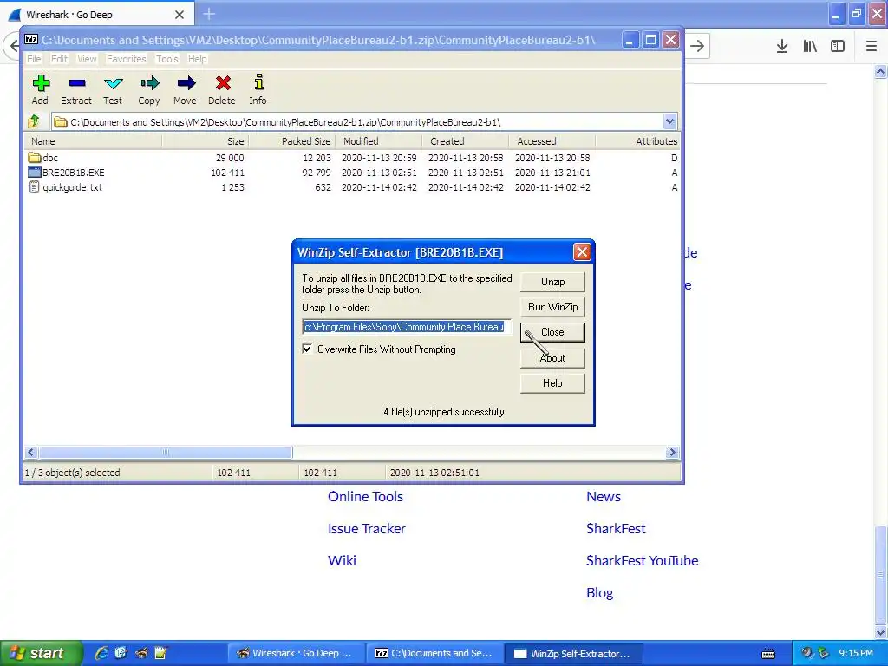Click the browser forward arrow

click(x=697, y=46)
